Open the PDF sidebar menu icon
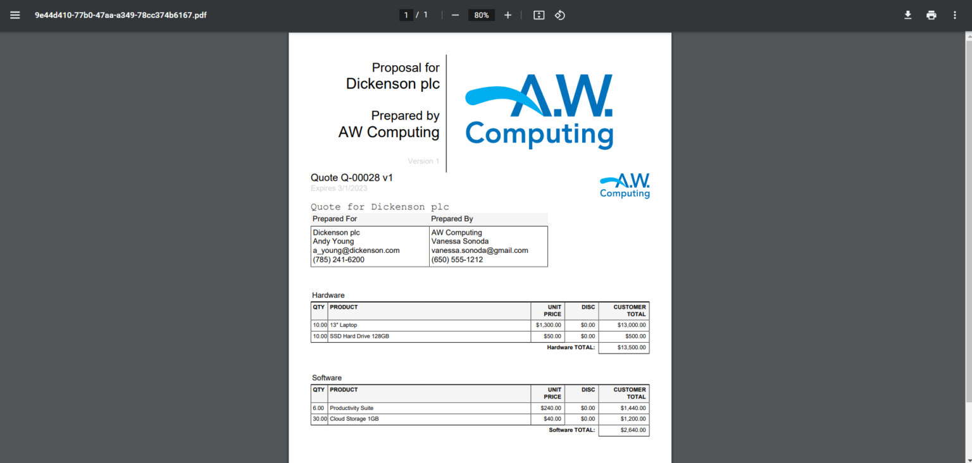The height and width of the screenshot is (463, 972). click(15, 15)
